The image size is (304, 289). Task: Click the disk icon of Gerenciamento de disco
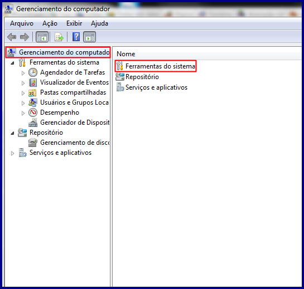(33, 143)
